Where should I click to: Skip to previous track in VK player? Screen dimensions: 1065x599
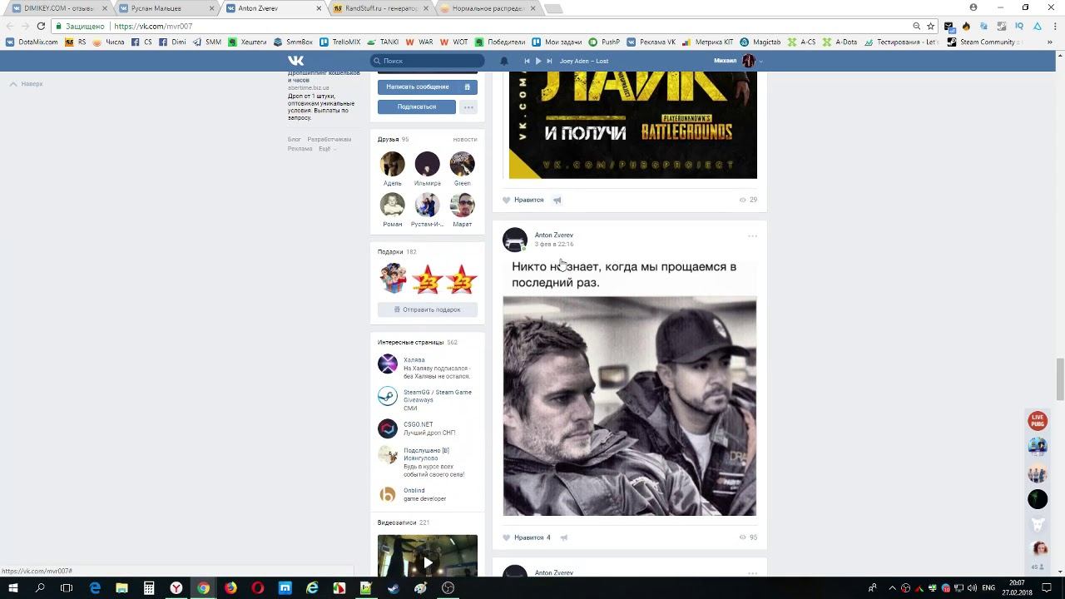[x=527, y=61]
